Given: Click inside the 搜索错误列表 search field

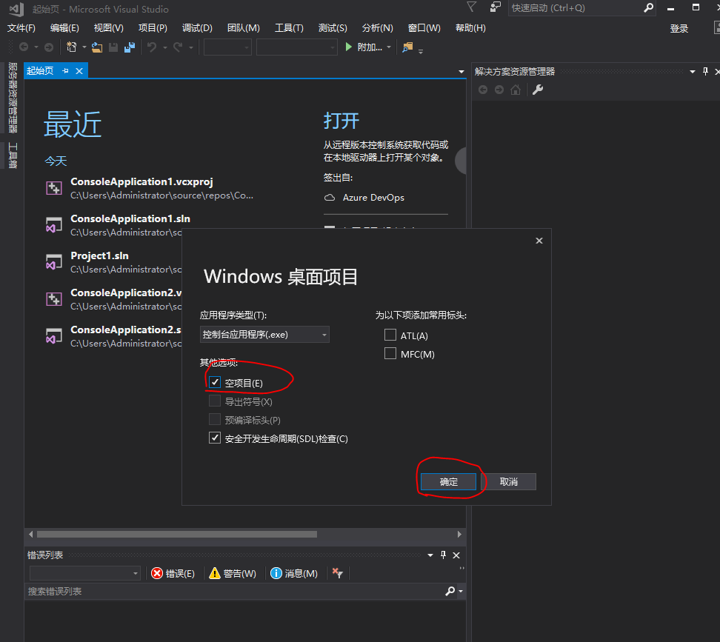Looking at the screenshot, I should [222, 591].
